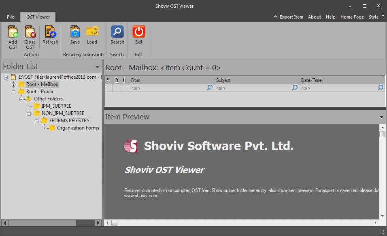Image resolution: width=387 pixels, height=236 pixels.
Task: Click the magnifier in the Date/Time filter
Action: coord(381,88)
